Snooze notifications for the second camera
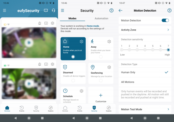Screen dimensions: 174x122 40,64
